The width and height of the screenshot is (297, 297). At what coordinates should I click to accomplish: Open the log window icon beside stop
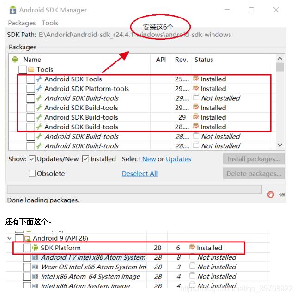tap(282, 194)
